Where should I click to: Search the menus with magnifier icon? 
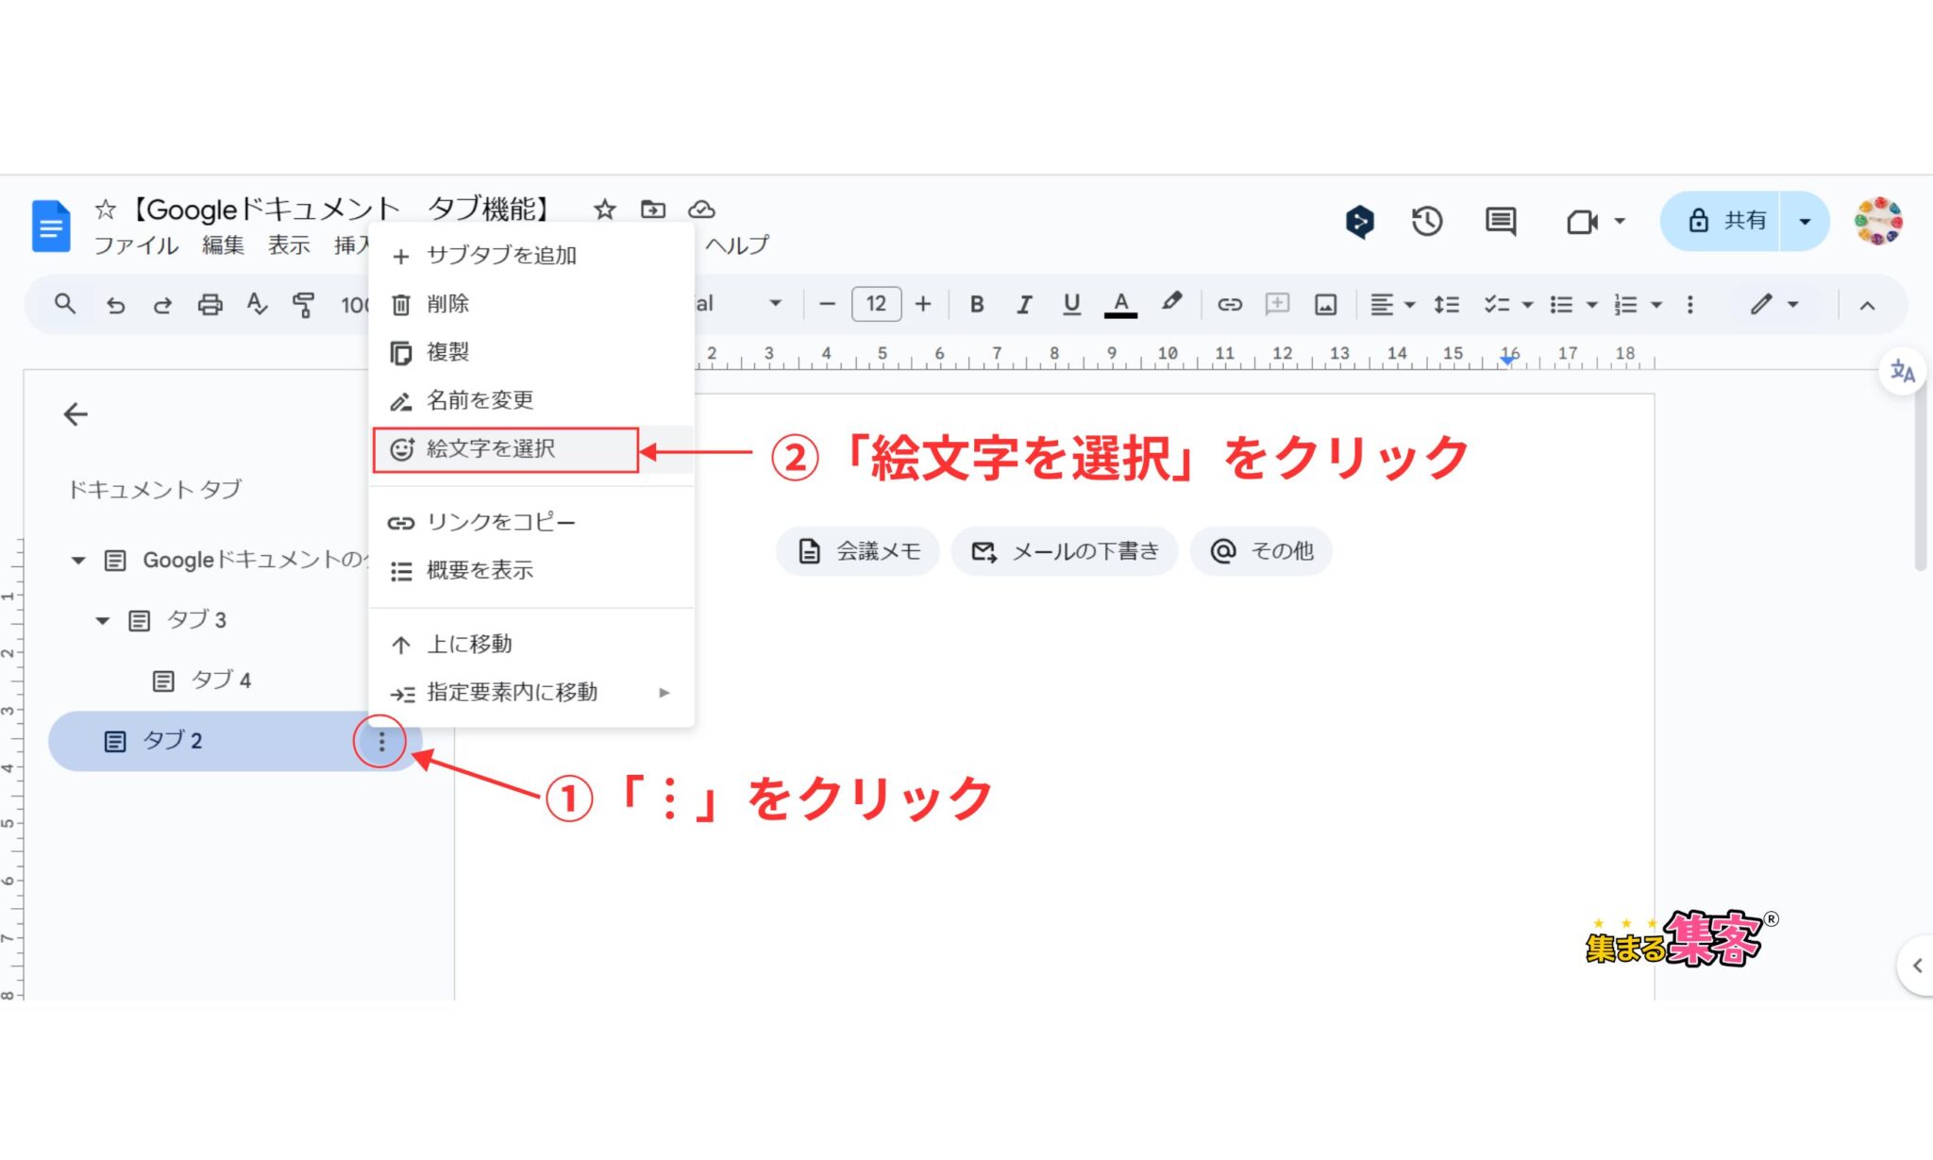65,304
